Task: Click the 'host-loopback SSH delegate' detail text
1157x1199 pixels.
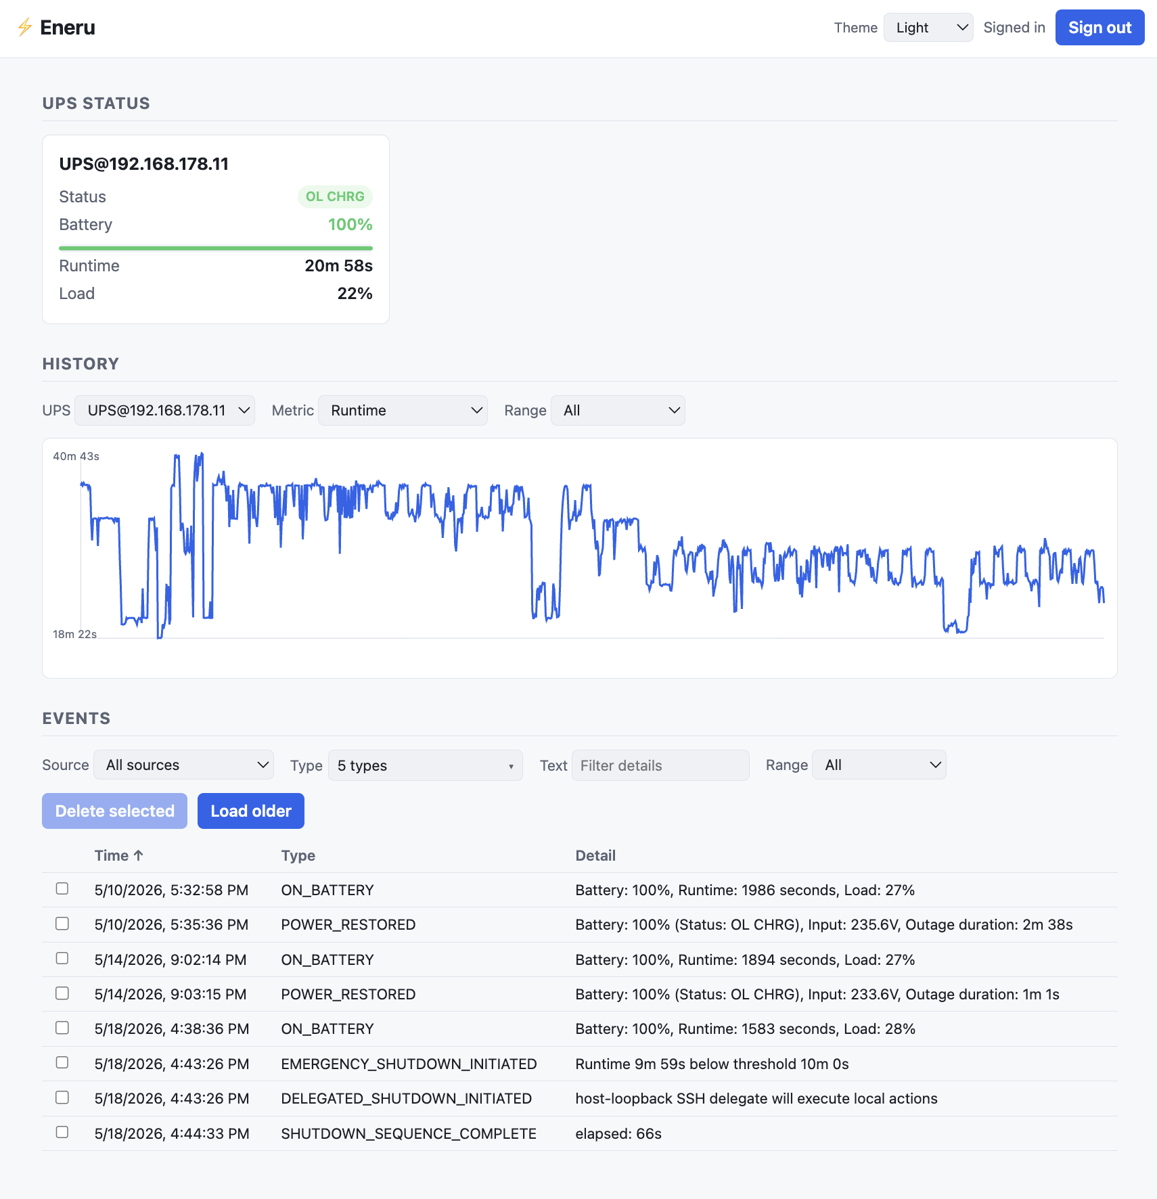Action: [756, 1098]
